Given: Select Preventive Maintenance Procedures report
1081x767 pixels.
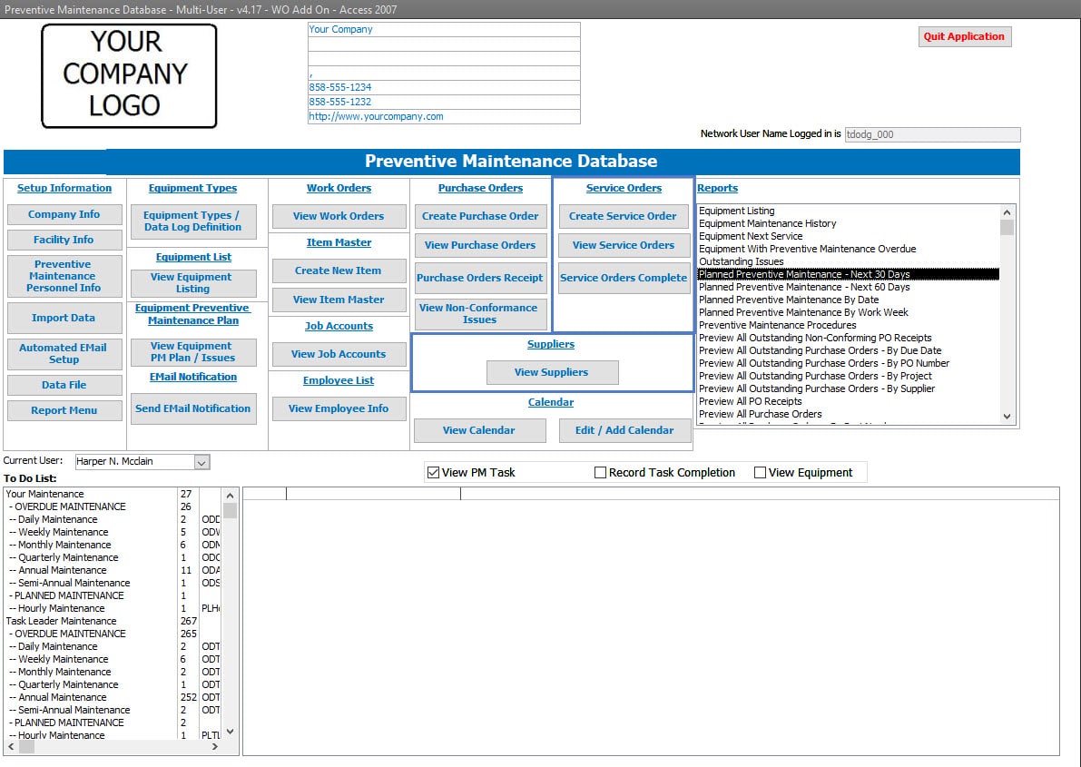Looking at the screenshot, I should pyautogui.click(x=848, y=326).
